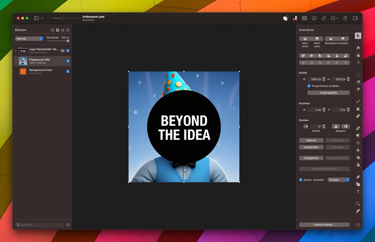Select the Type tool in the toolbar

point(358,192)
